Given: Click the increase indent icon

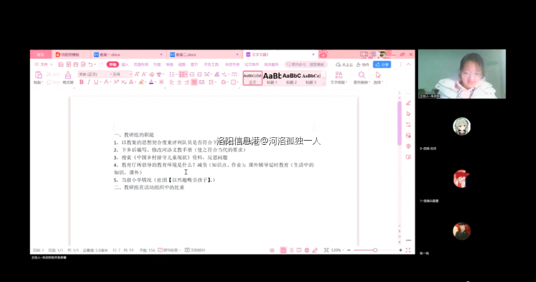Looking at the screenshot, I should coord(199,74).
